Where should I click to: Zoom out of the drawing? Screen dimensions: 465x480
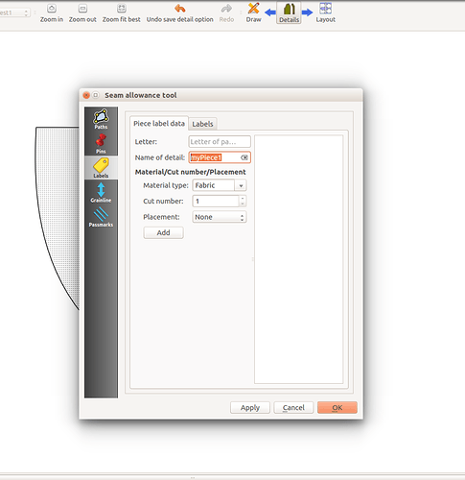tap(82, 12)
